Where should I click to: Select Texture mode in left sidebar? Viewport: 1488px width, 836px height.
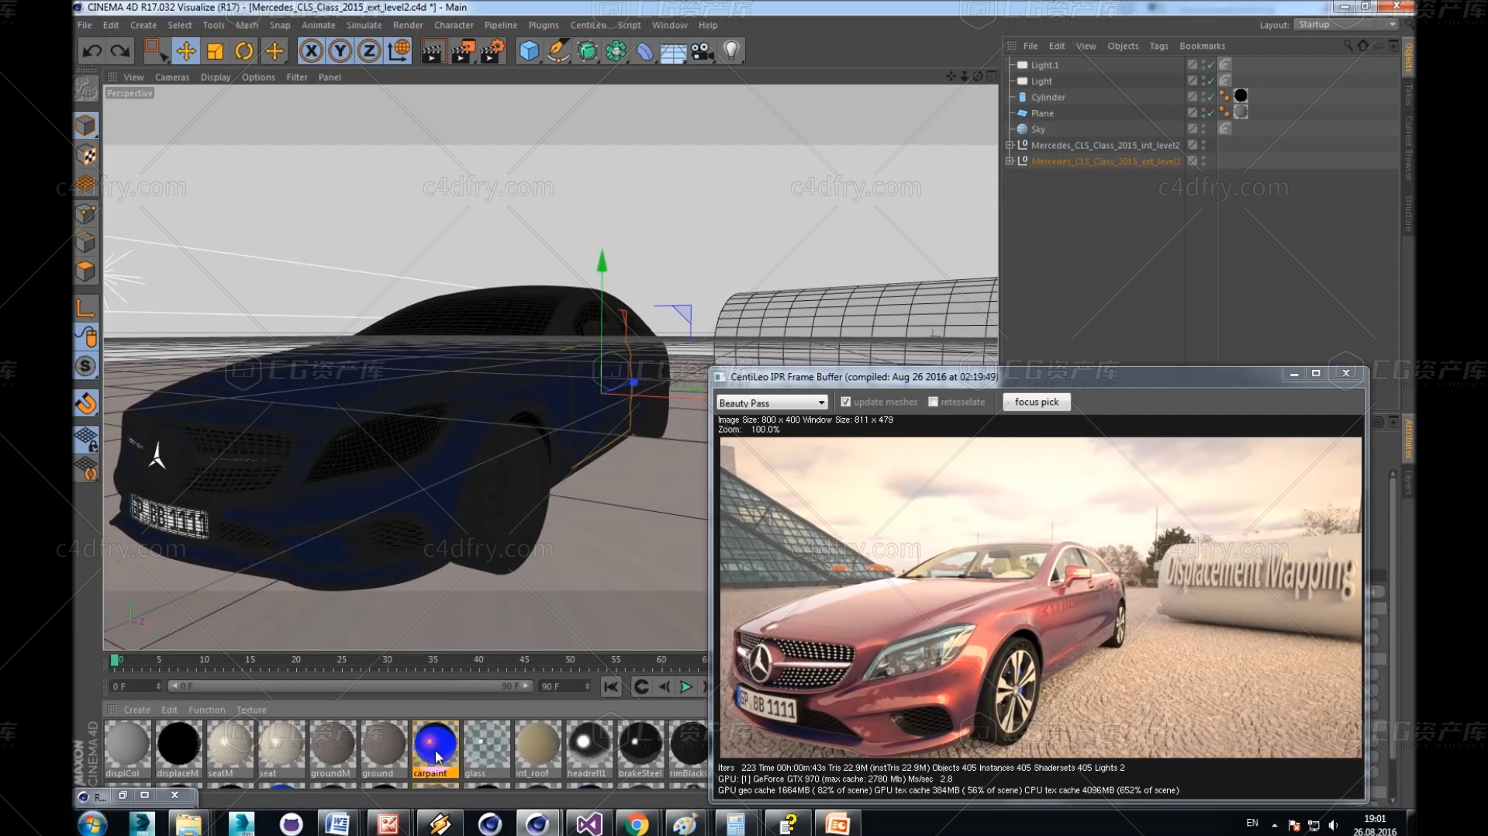click(86, 155)
